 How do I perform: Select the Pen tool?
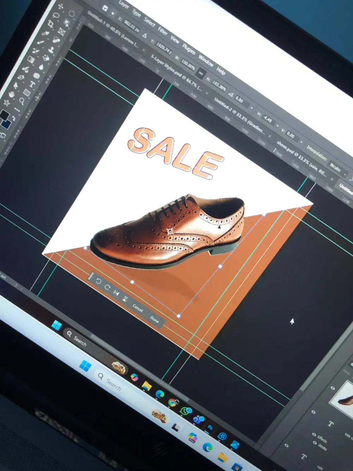(x=21, y=77)
